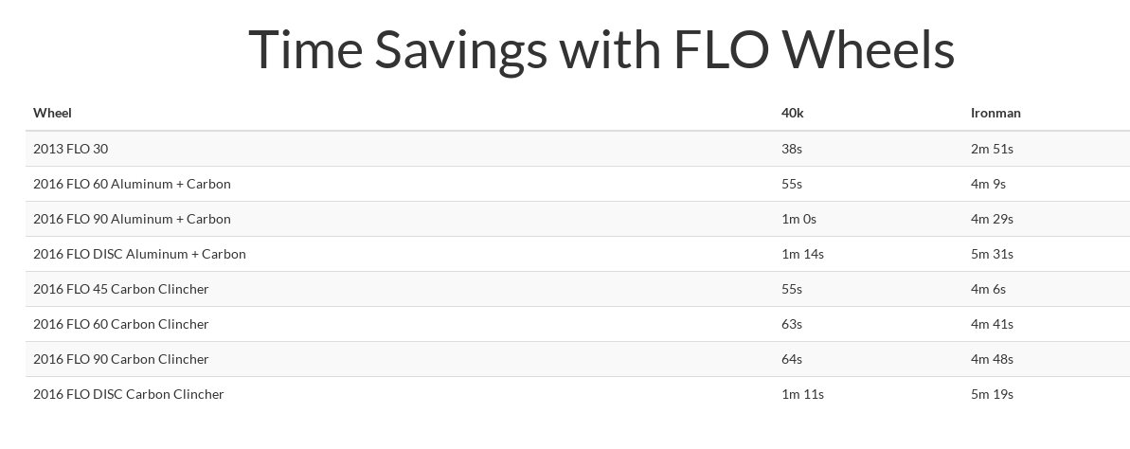Select the Ironman column header

[x=995, y=113]
